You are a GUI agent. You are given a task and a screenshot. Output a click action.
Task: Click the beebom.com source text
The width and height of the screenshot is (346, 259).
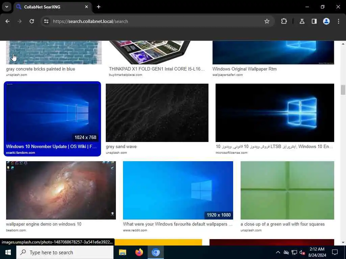[16, 230]
